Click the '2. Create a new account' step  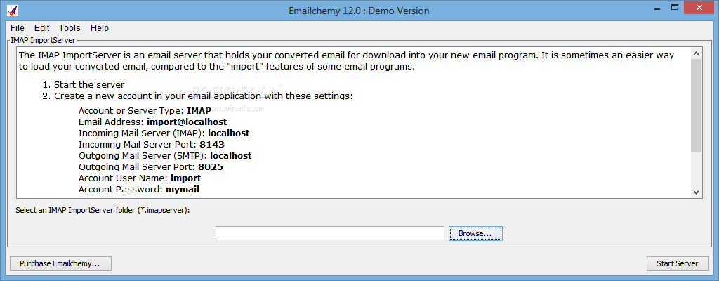197,96
